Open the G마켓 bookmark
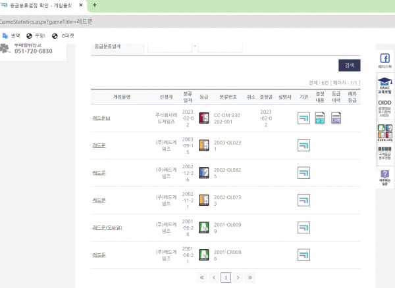The height and width of the screenshot is (288, 395). pyautogui.click(x=64, y=36)
